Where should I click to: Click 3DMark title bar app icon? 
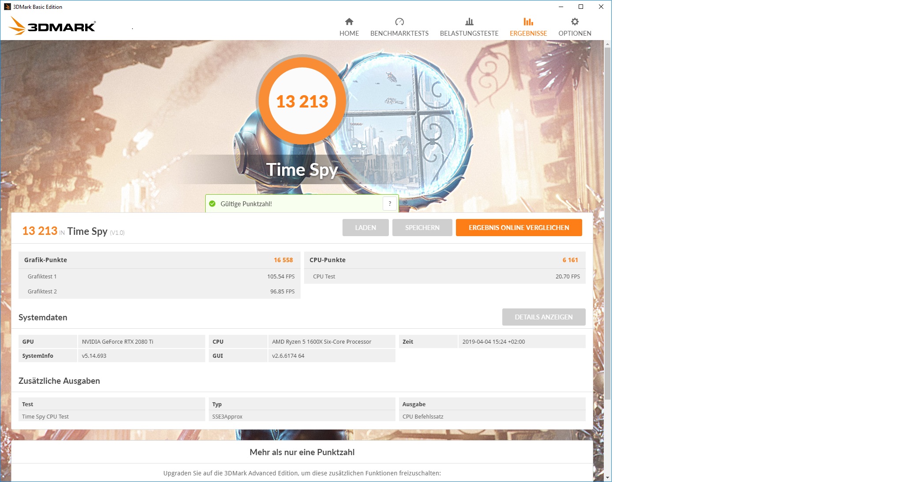tap(7, 7)
